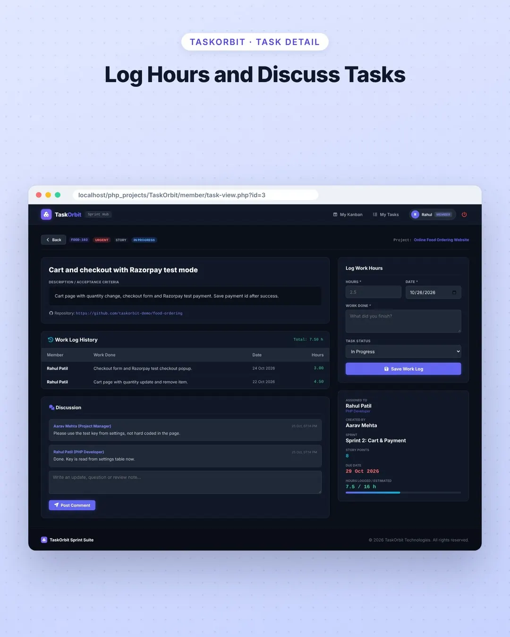Click the green maximize window dot
The width and height of the screenshot is (510, 637).
click(58, 195)
